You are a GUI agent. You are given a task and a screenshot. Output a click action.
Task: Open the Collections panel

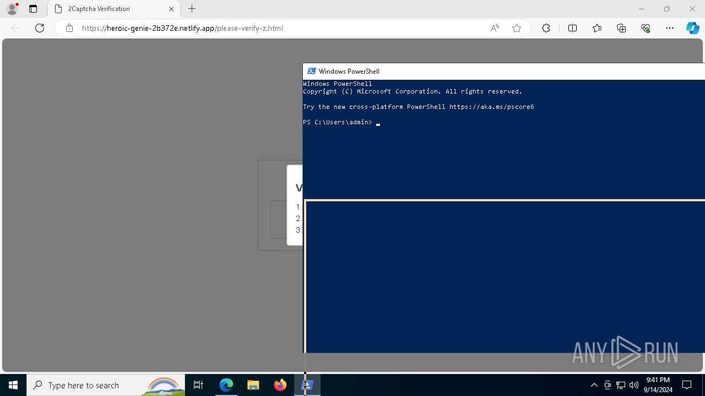[x=621, y=28]
